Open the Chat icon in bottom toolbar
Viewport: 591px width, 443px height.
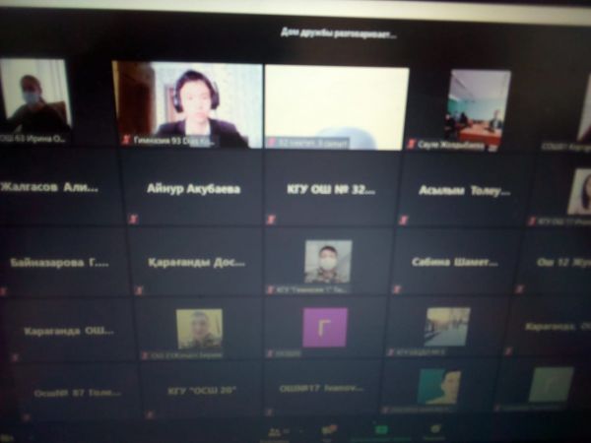328,432
